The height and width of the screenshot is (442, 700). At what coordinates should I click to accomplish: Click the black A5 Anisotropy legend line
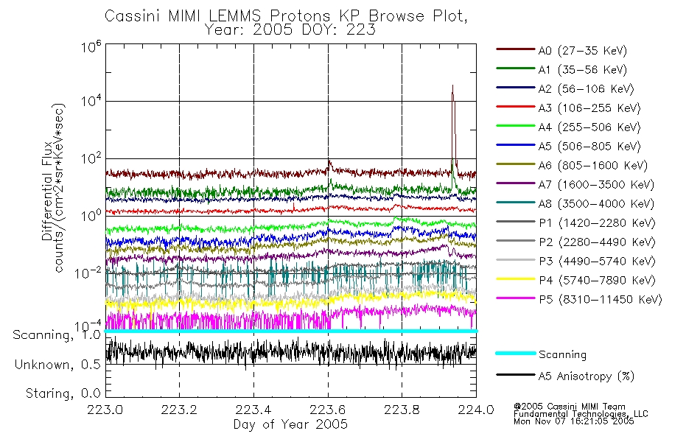[516, 375]
